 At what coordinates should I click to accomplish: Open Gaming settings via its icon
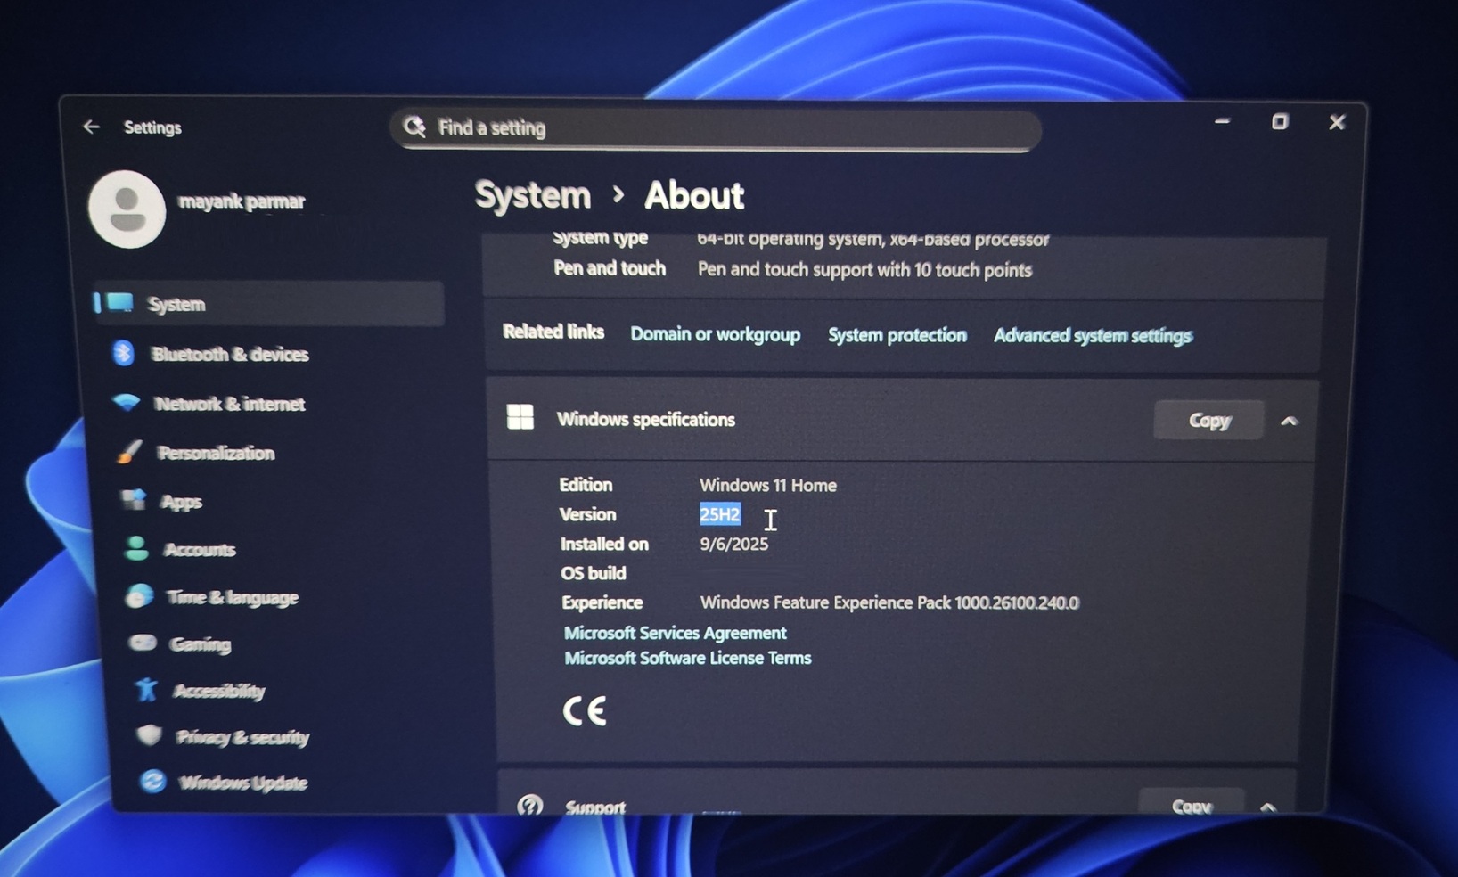point(143,643)
